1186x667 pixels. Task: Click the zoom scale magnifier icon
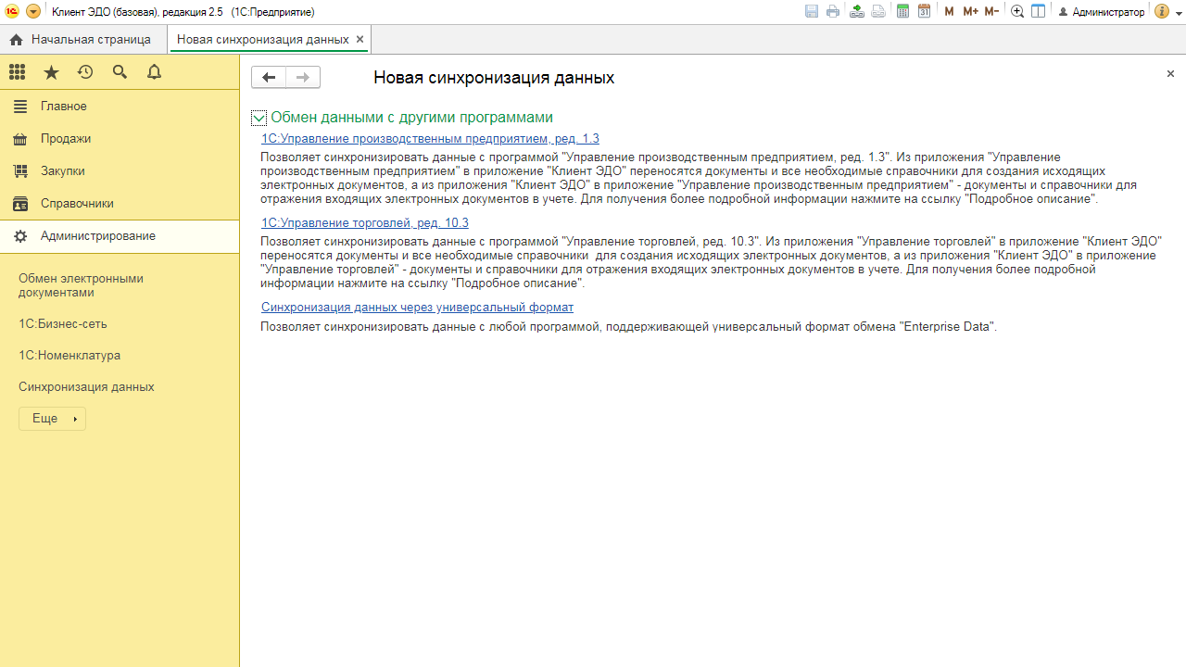point(1017,12)
